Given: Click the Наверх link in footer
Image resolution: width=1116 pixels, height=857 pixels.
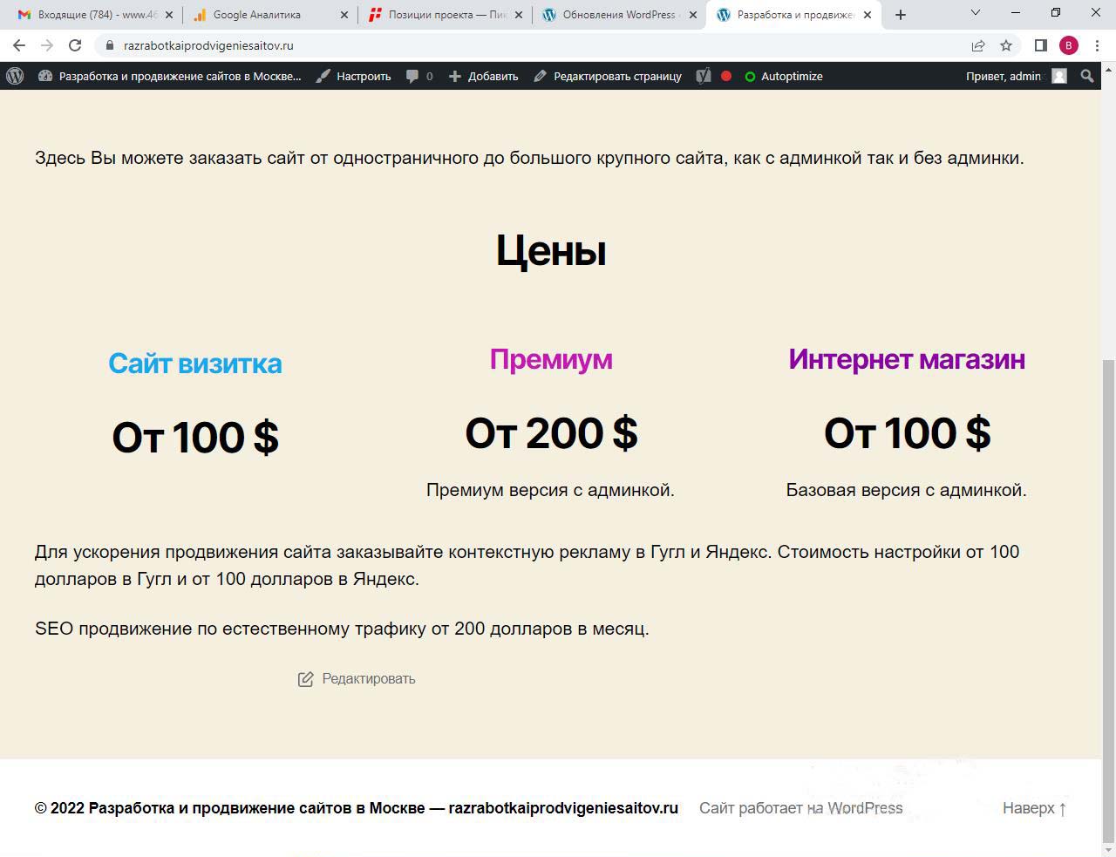Looking at the screenshot, I should pyautogui.click(x=1034, y=808).
